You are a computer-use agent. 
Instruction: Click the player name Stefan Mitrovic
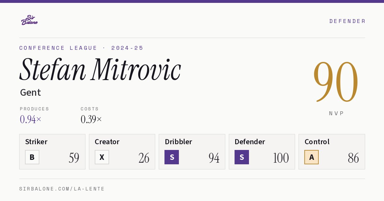(x=100, y=69)
